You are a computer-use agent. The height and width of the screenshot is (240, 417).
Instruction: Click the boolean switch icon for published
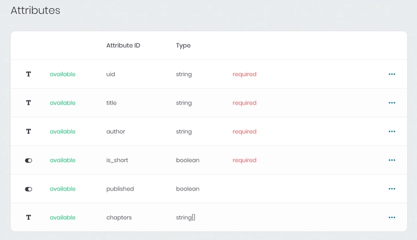click(x=29, y=189)
